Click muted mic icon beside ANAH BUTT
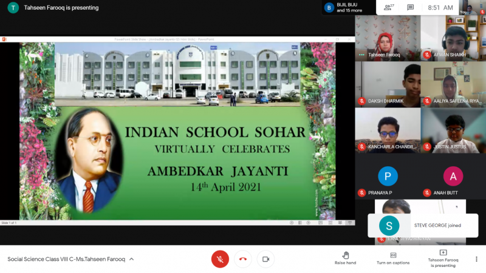 click(427, 193)
